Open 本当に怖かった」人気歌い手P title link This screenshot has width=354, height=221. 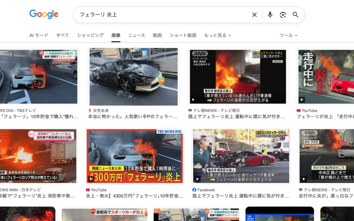coord(132,117)
